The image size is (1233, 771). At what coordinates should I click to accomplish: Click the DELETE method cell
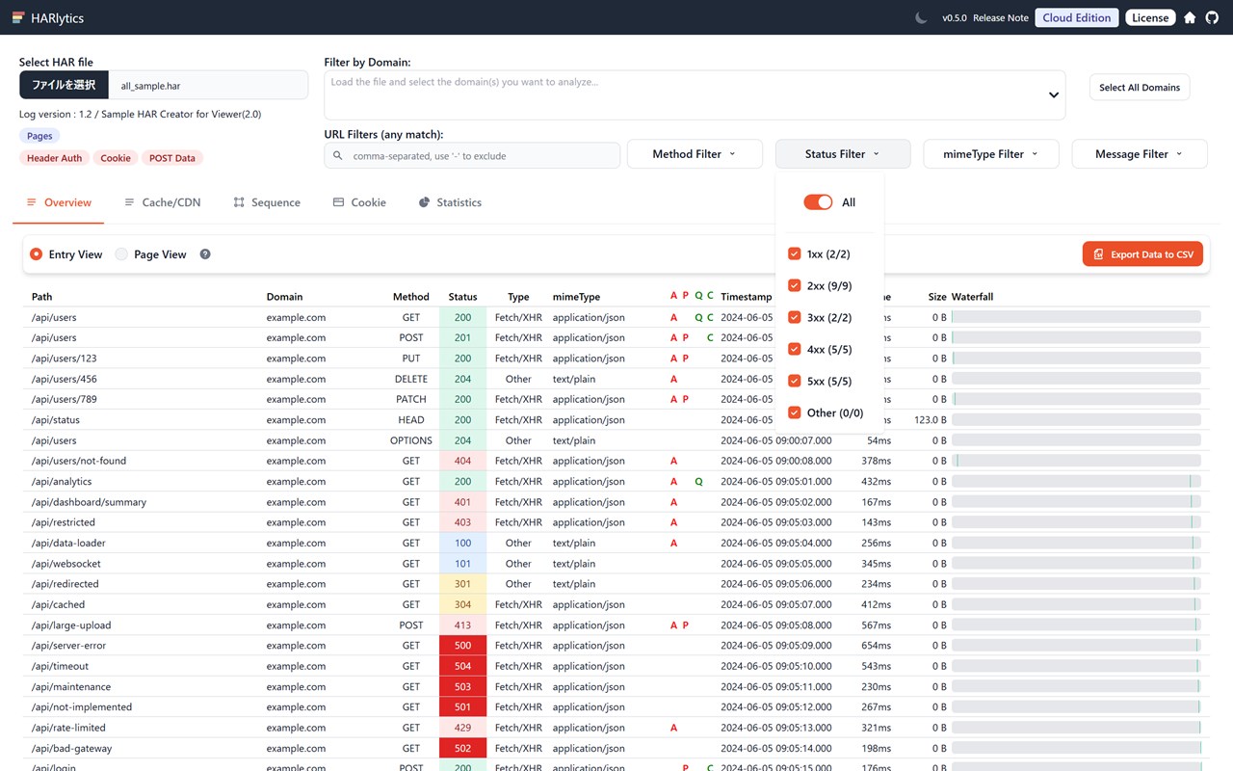411,379
